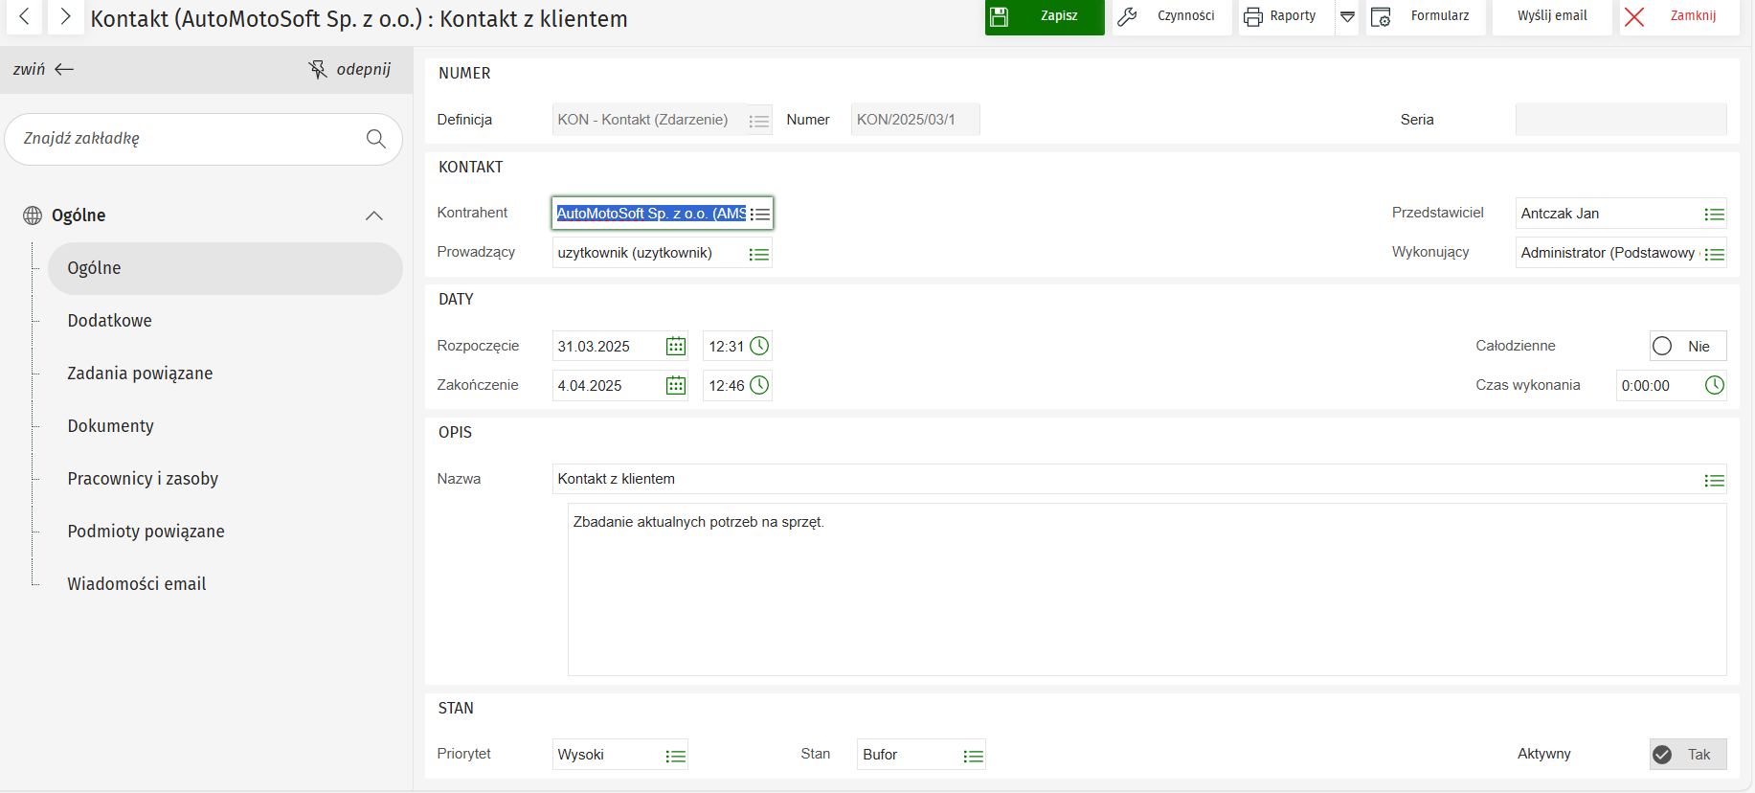Open the Stan list showing Bufor
This screenshot has height=793, width=1755.
[973, 756]
